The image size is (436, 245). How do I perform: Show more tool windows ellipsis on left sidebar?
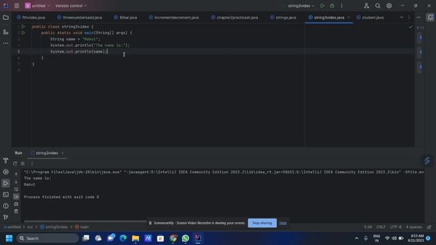coord(5,43)
